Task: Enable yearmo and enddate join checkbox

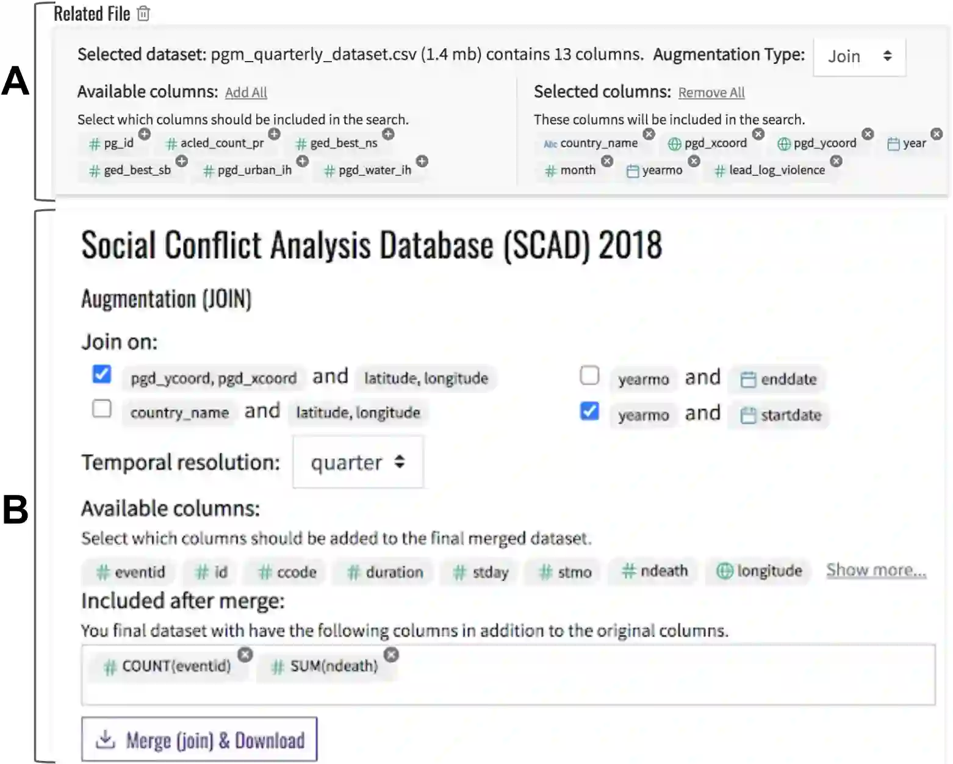Action: (x=589, y=375)
